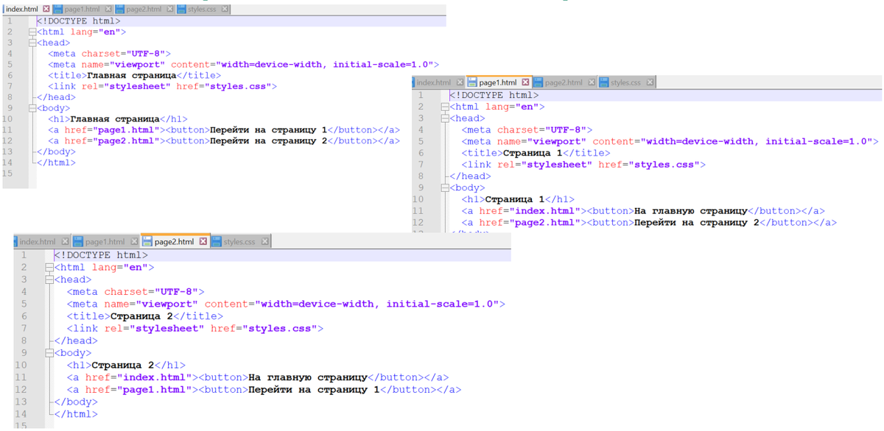Open page2.html tab in right editor

[565, 82]
